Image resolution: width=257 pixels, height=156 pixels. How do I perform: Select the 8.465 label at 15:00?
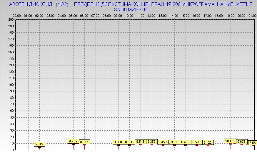pyautogui.click(x=186, y=142)
